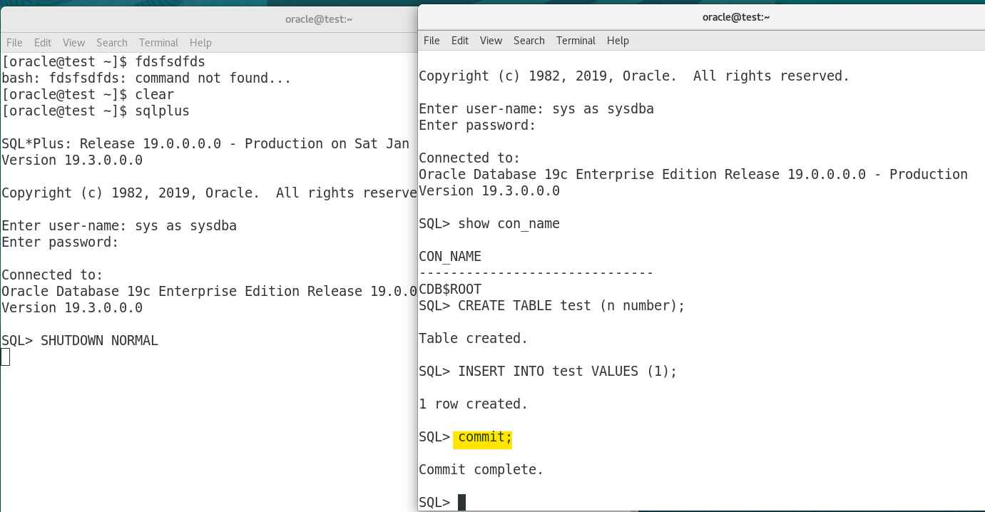This screenshot has width=985, height=512.
Task: Click 'CREATE TABLE test (n number);' line
Action: [x=551, y=306]
